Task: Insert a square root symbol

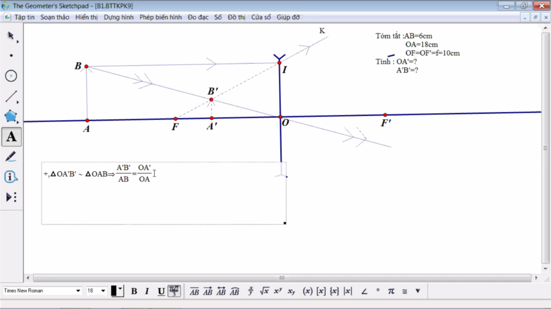Action: pyautogui.click(x=264, y=291)
